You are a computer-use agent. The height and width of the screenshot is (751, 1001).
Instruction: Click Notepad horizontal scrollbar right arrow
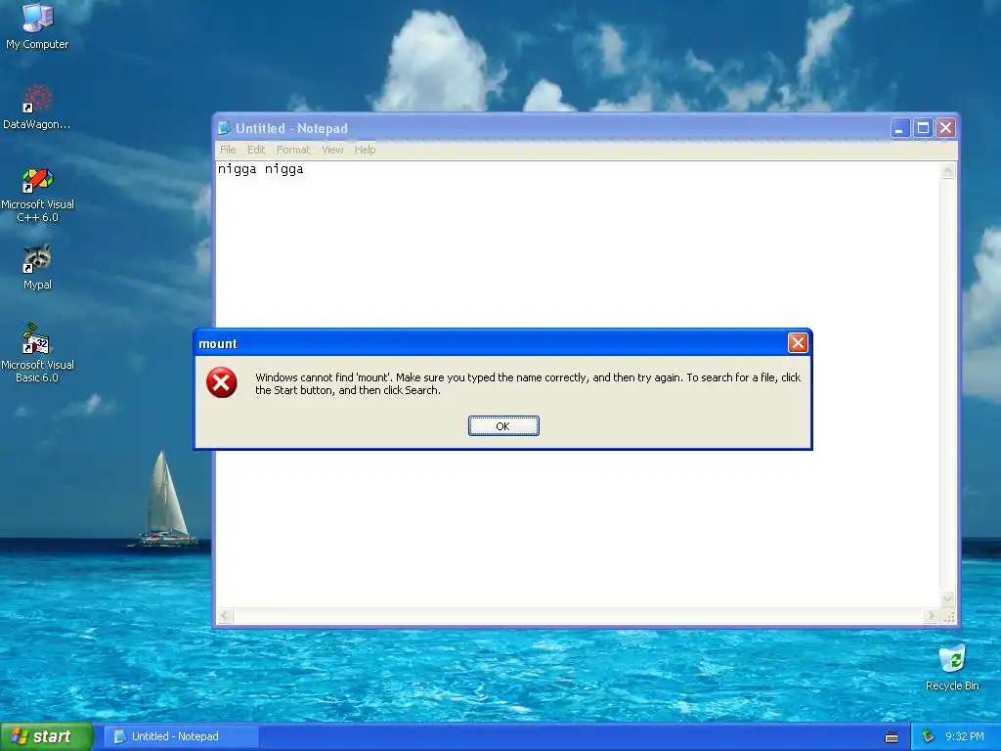pyautogui.click(x=931, y=616)
